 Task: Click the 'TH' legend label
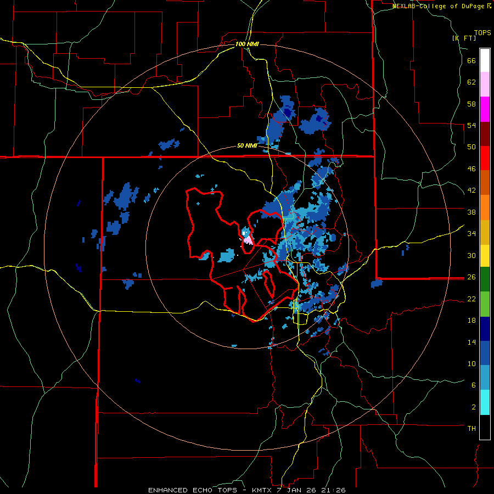click(471, 429)
